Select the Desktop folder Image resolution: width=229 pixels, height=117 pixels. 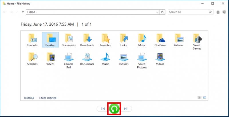(x=50, y=40)
